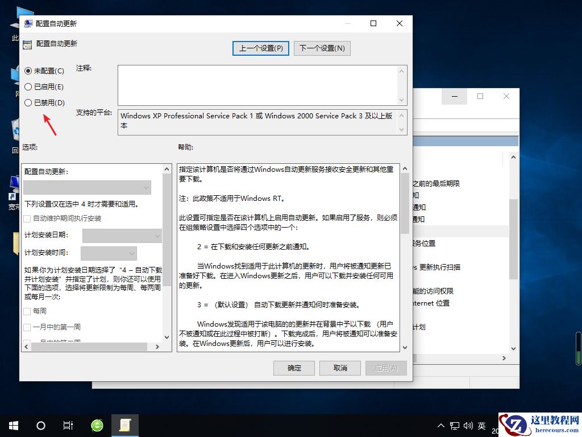
Task: Open the 计划安装时间 dropdown
Action: pyautogui.click(x=108, y=253)
